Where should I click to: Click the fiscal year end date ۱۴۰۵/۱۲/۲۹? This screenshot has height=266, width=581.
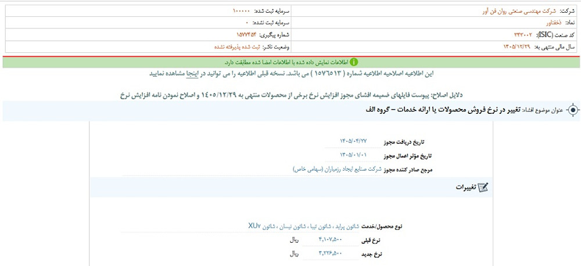(517, 47)
